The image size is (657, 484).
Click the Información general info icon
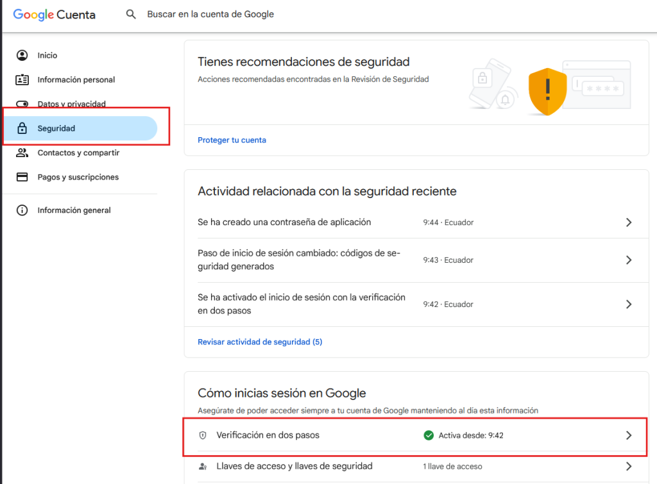pyautogui.click(x=22, y=210)
